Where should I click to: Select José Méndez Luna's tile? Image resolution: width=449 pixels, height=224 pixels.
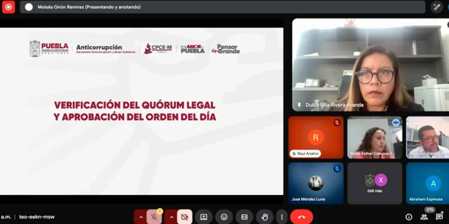point(316,183)
